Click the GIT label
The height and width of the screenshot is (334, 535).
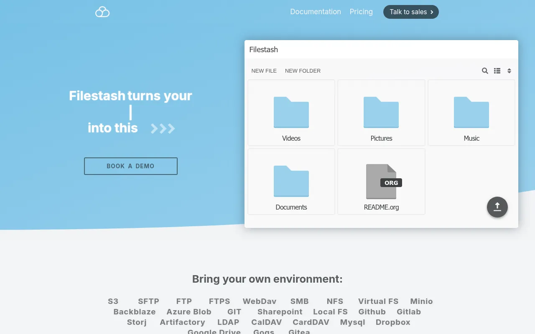(234, 312)
